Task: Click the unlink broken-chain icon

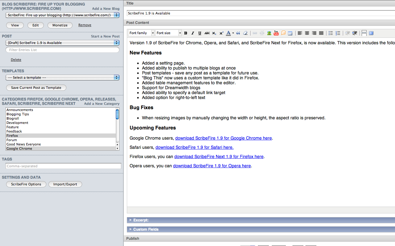Action: coord(262,33)
